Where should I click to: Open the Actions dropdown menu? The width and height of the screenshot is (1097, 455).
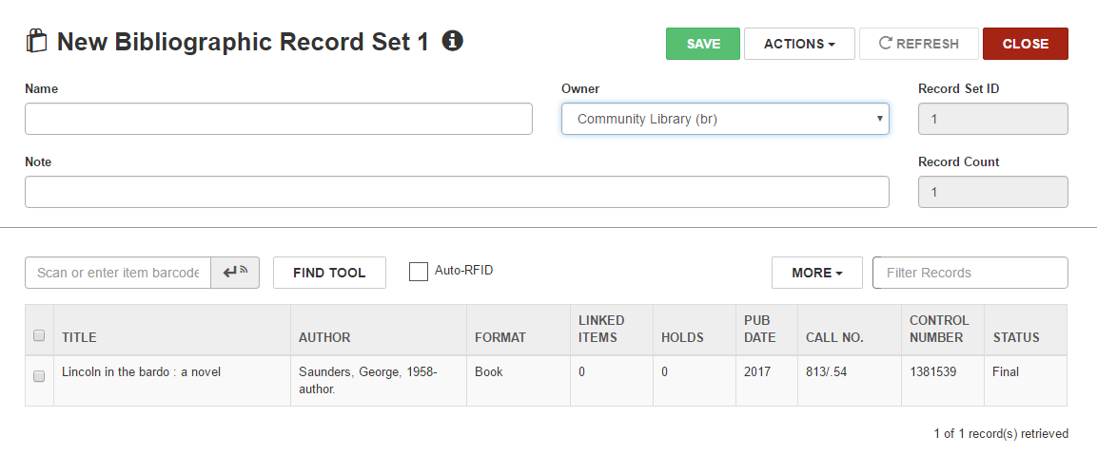tap(799, 44)
